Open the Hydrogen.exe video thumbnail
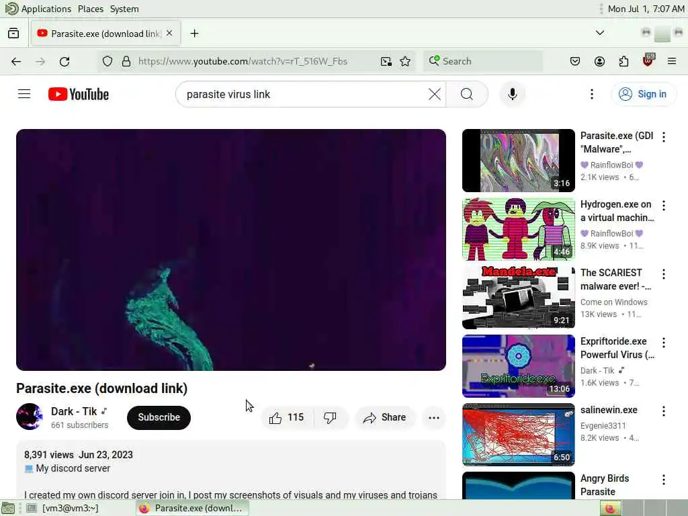688x516 pixels. pos(518,229)
